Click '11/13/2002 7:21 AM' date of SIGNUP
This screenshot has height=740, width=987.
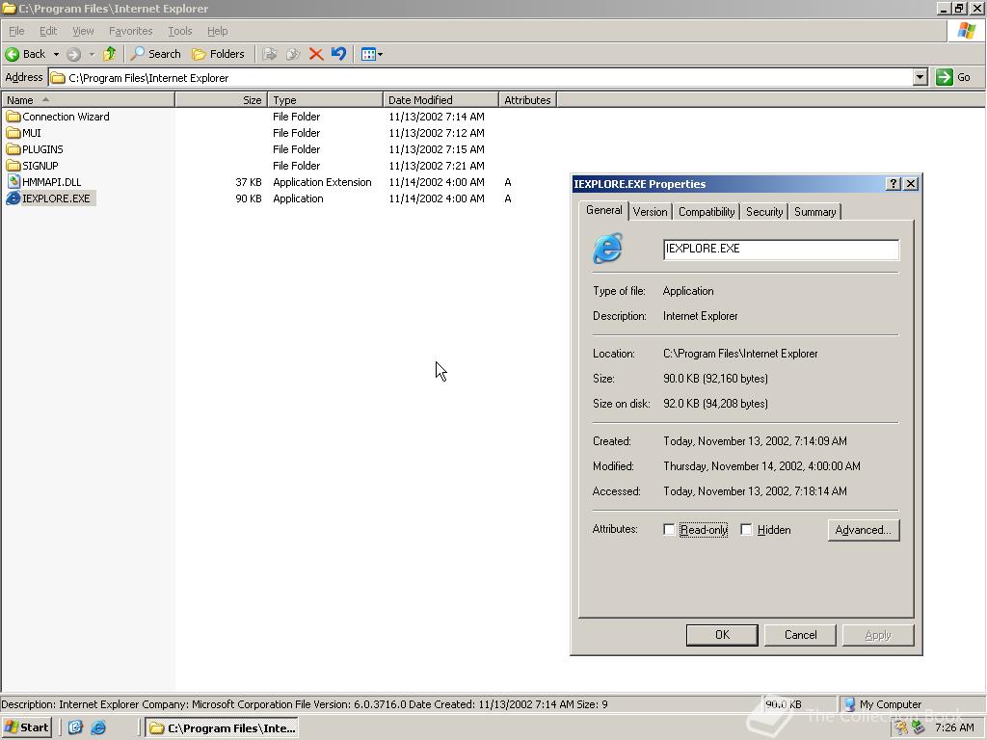pos(437,166)
